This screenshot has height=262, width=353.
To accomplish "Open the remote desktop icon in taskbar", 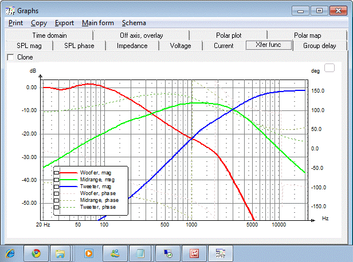I will (168, 253).
